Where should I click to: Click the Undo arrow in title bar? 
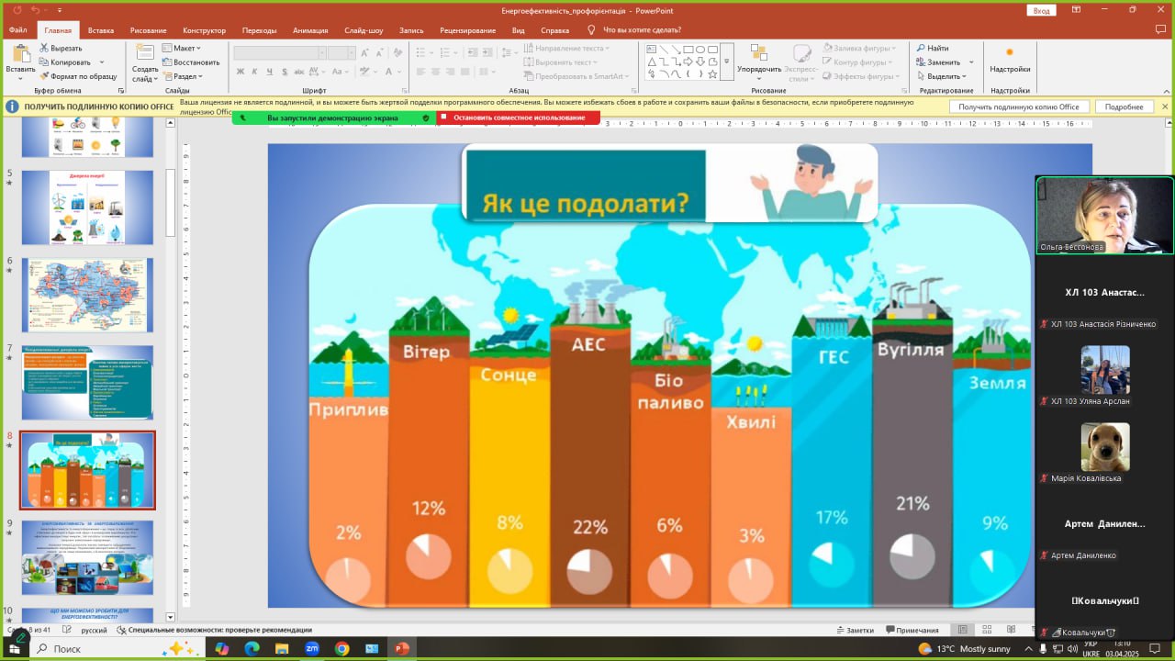coord(36,10)
